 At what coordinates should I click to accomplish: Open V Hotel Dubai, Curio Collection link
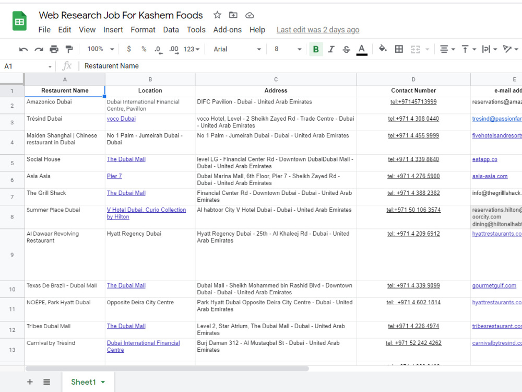coord(146,213)
